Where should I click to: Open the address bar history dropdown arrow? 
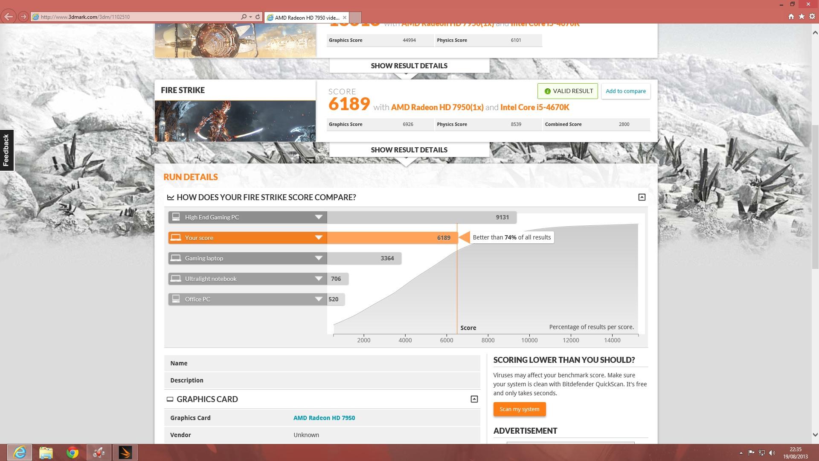coord(250,17)
